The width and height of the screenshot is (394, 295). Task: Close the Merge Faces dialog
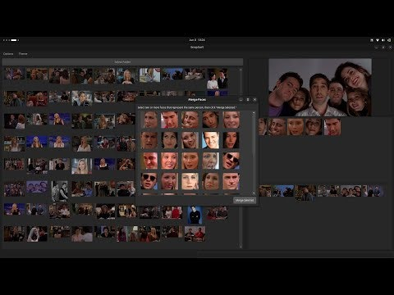[x=254, y=100]
